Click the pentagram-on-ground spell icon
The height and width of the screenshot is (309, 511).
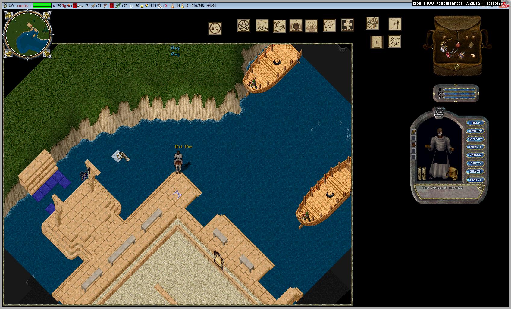click(262, 26)
